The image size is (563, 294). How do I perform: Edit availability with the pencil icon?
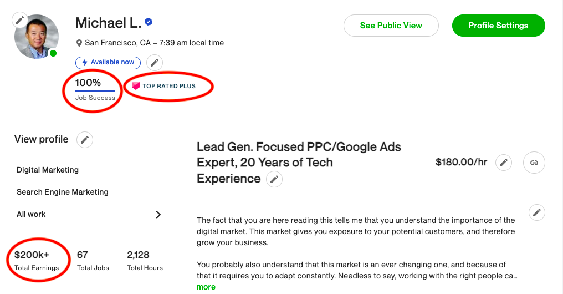155,63
